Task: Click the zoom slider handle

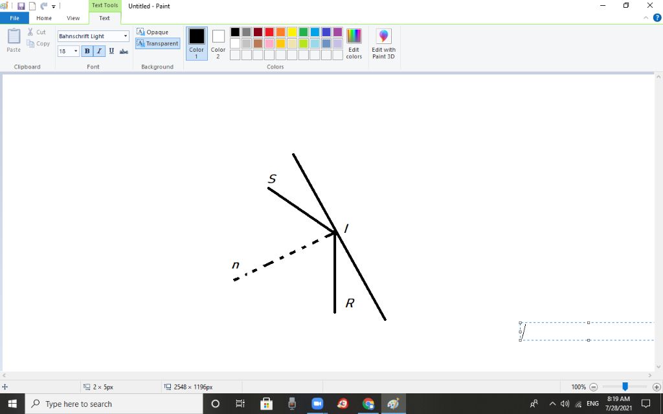Action: 625,387
